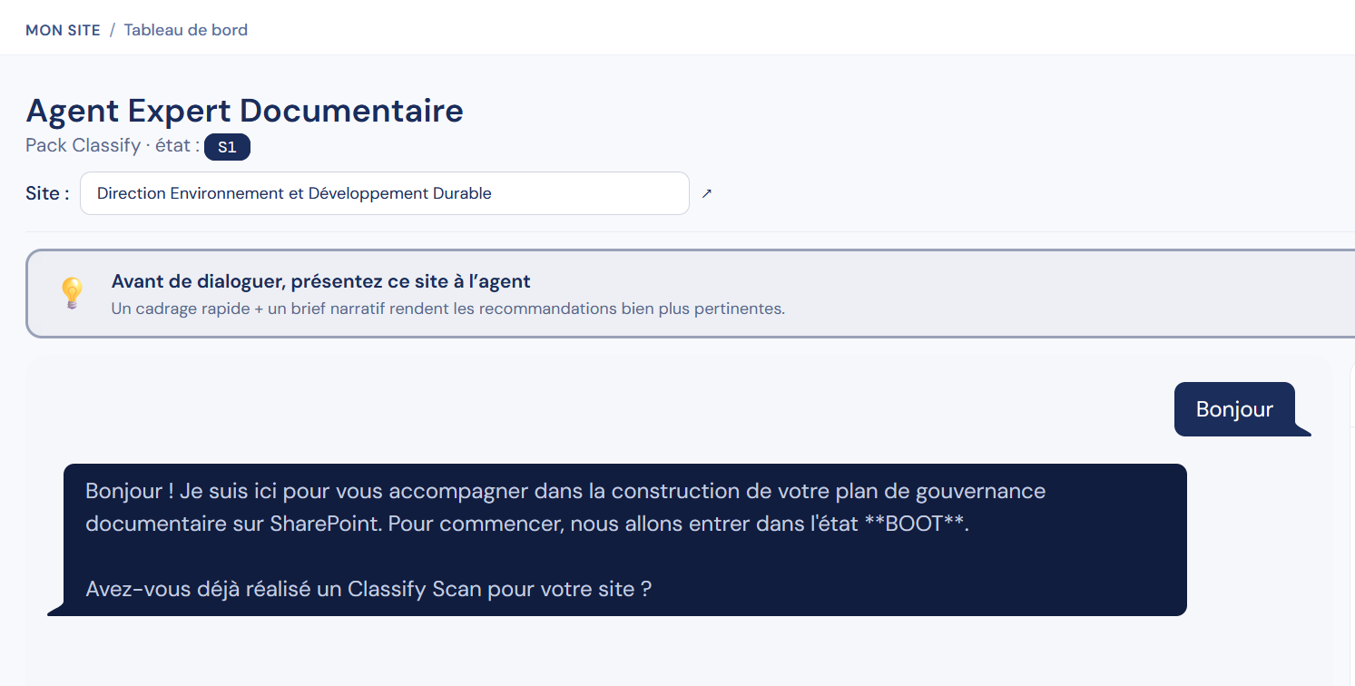This screenshot has width=1355, height=686.
Task: Click the 'Site :' field label
Action: (x=47, y=193)
